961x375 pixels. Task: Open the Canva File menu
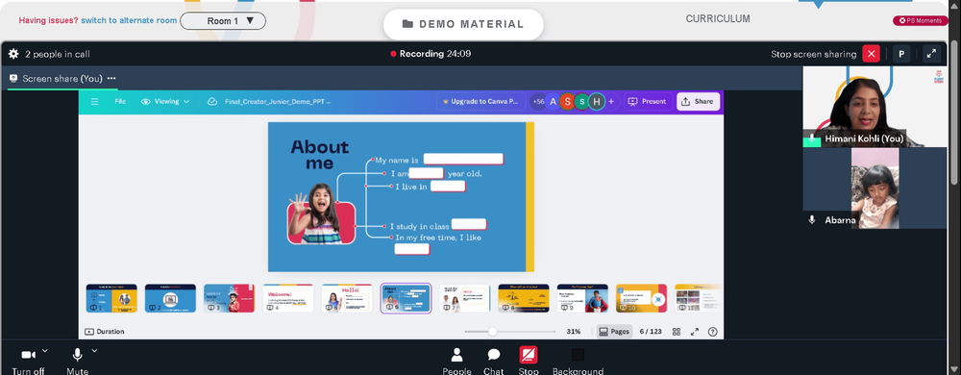[120, 102]
